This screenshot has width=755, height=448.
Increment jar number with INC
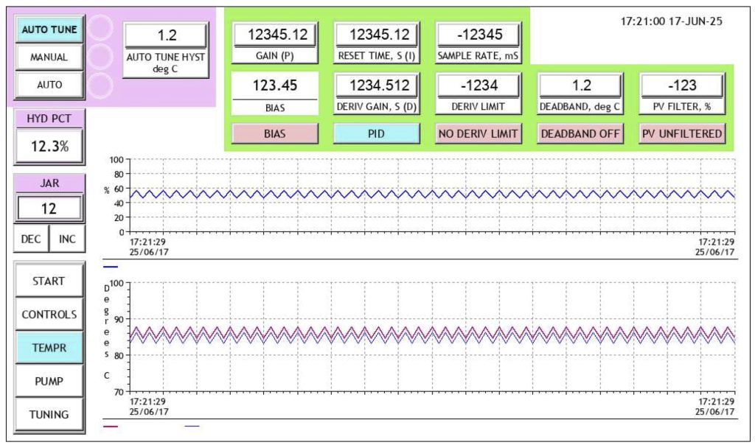[x=67, y=239]
